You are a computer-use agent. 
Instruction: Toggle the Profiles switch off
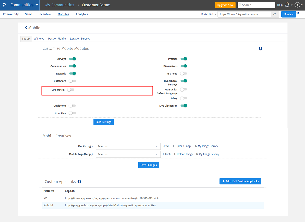184,59
